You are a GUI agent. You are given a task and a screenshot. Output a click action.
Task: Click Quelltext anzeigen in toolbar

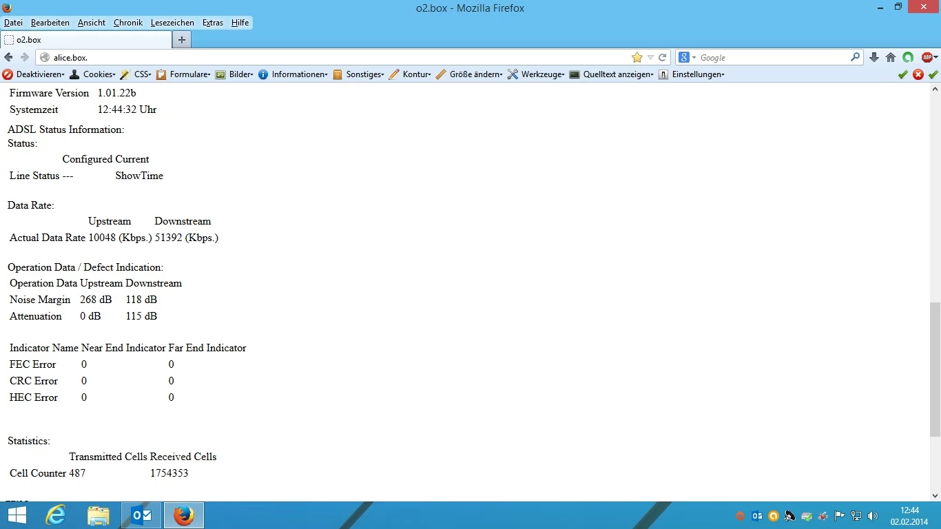pyautogui.click(x=611, y=74)
